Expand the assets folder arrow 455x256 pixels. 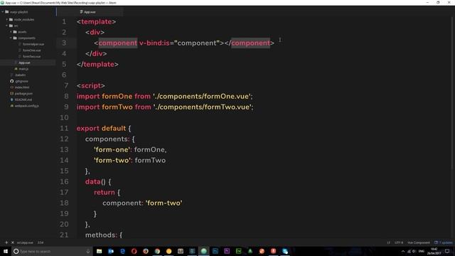(x=11, y=31)
